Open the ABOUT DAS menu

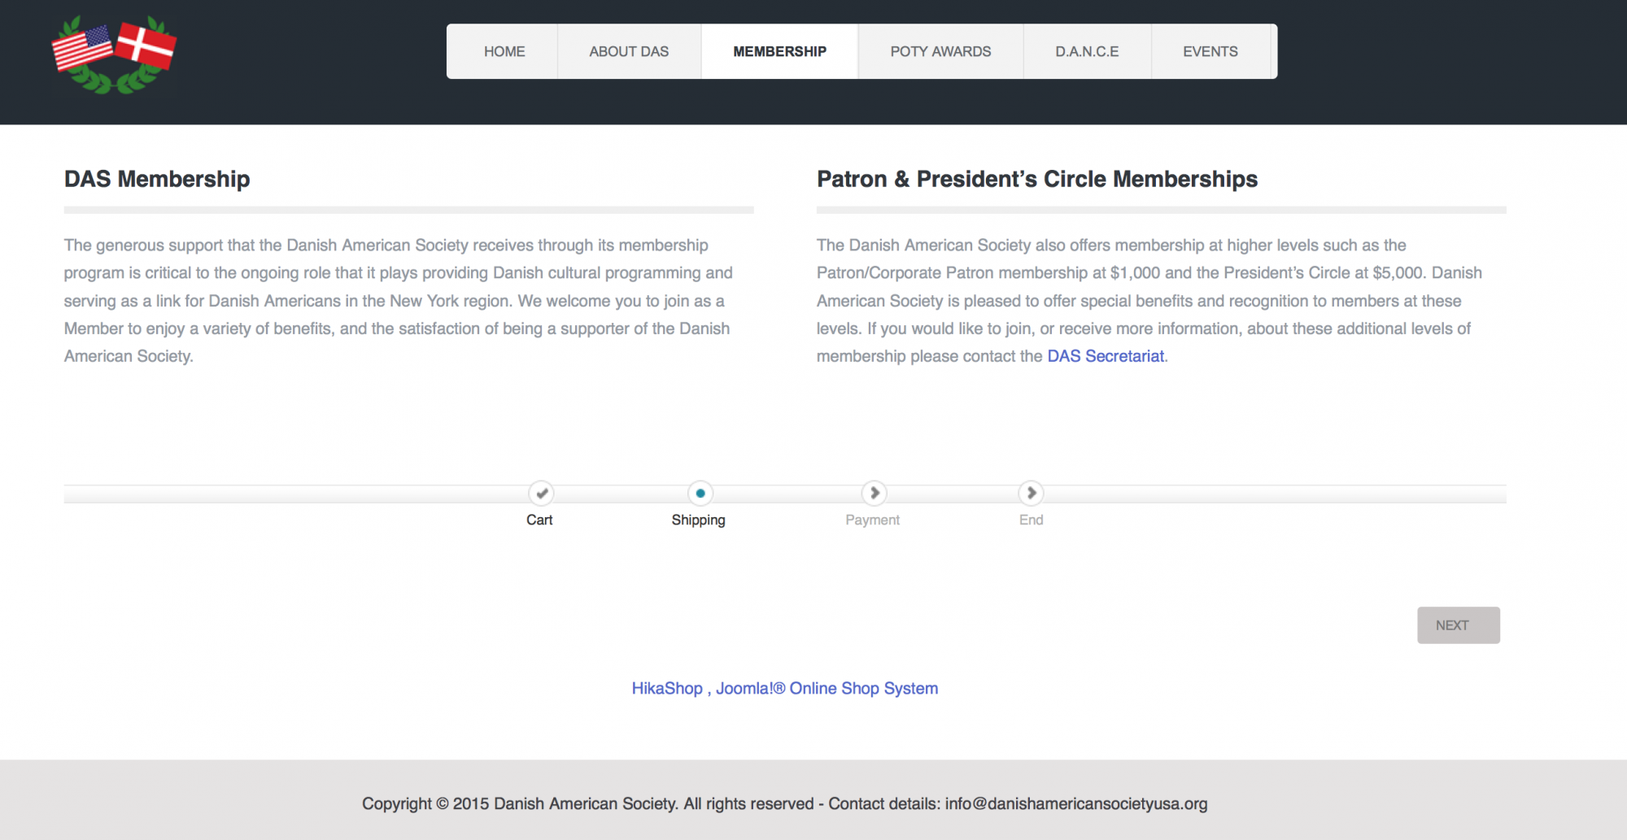pyautogui.click(x=629, y=51)
